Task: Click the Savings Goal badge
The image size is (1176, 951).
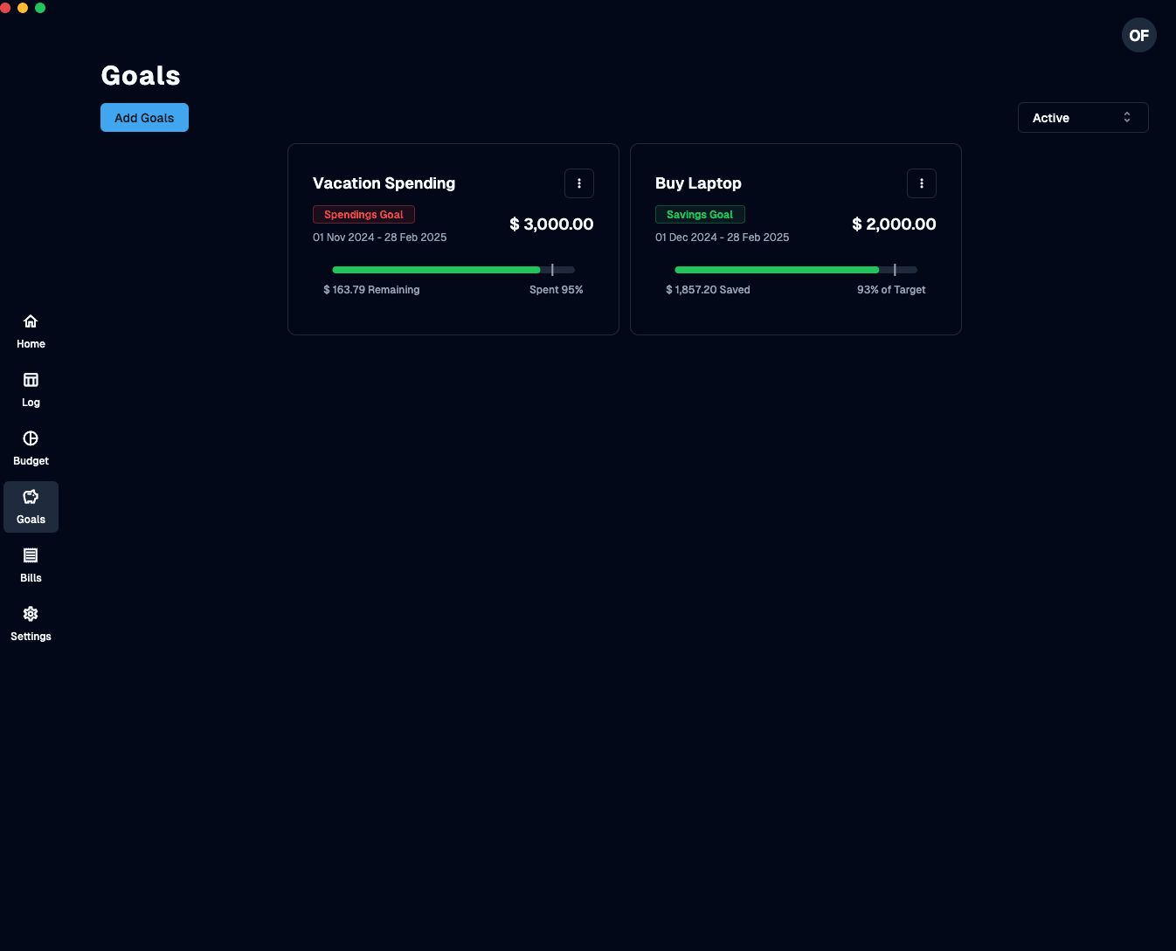Action: point(700,214)
